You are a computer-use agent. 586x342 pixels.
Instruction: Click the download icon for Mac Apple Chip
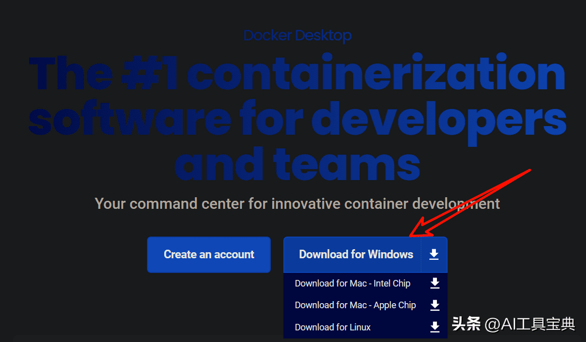click(435, 305)
